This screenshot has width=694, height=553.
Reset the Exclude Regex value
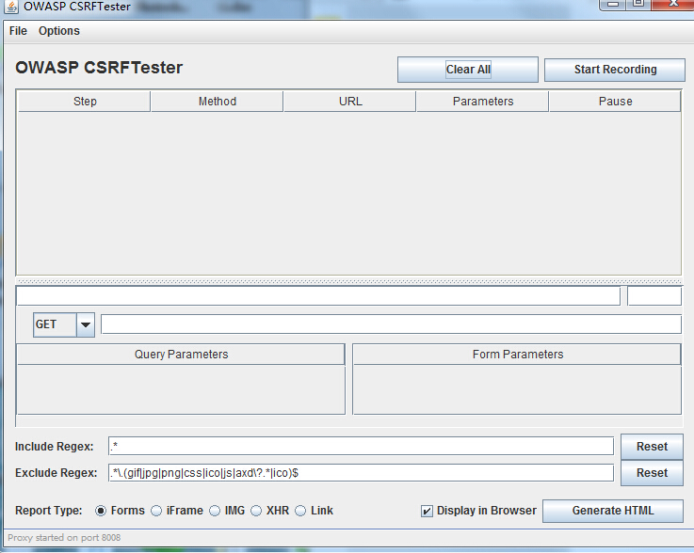(x=652, y=473)
